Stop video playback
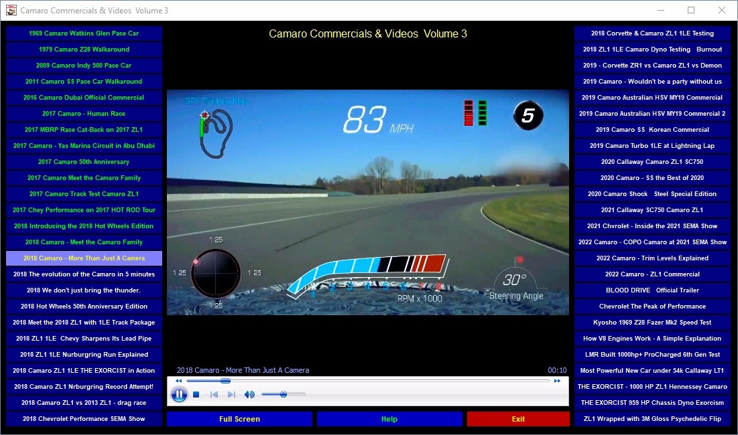 [196, 395]
